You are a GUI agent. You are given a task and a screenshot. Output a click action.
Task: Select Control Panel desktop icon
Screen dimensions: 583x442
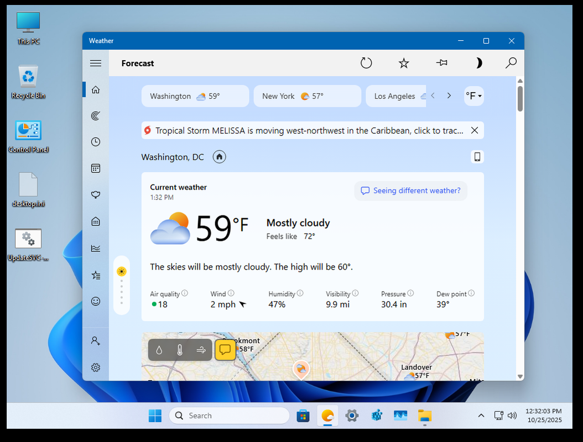pyautogui.click(x=28, y=136)
